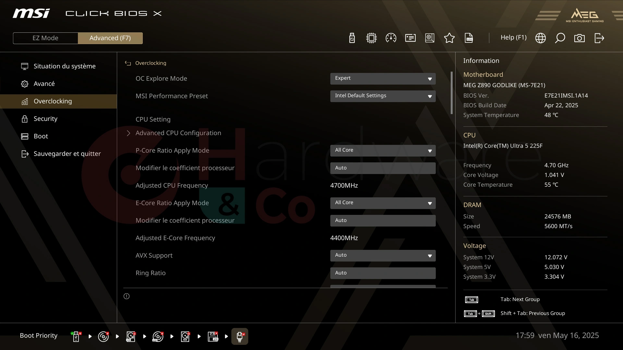This screenshot has height=350, width=623.
Task: Switch to Advanced (F7) mode
Action: 110,38
